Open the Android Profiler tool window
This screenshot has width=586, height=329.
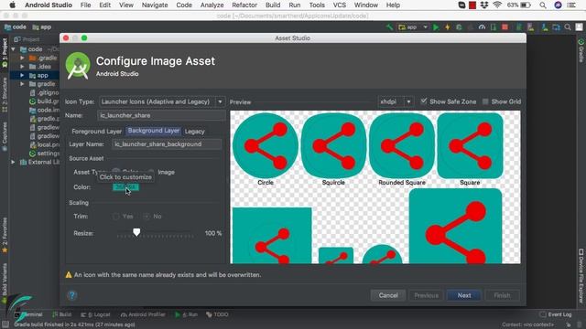coord(143,314)
